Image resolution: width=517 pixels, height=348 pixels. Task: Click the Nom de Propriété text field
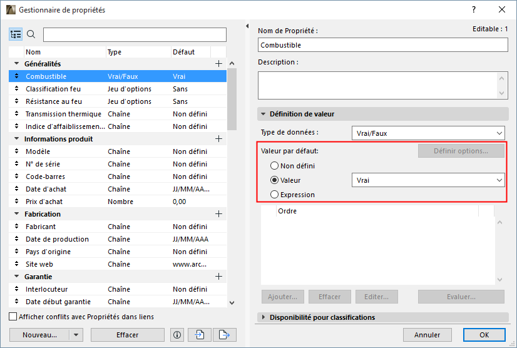click(383, 45)
